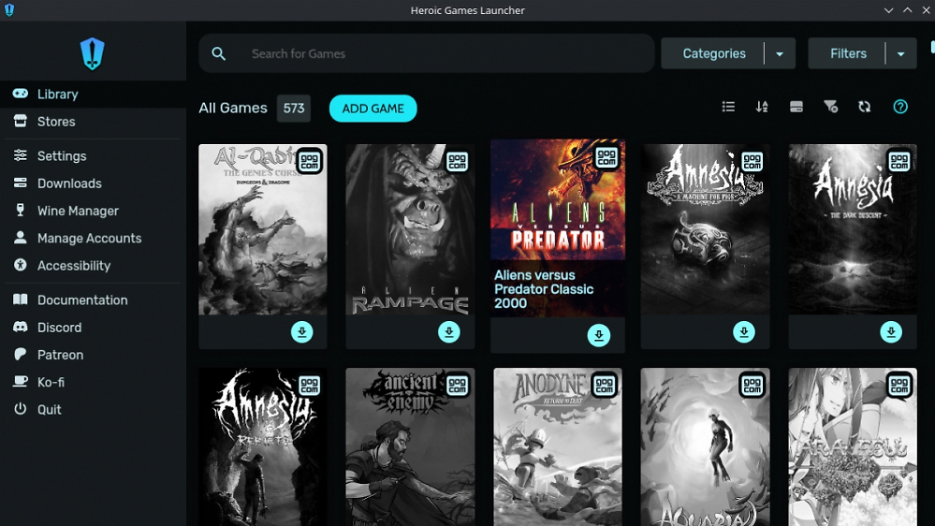
Task: Expand the Categories dropdown arrow
Action: [x=780, y=53]
